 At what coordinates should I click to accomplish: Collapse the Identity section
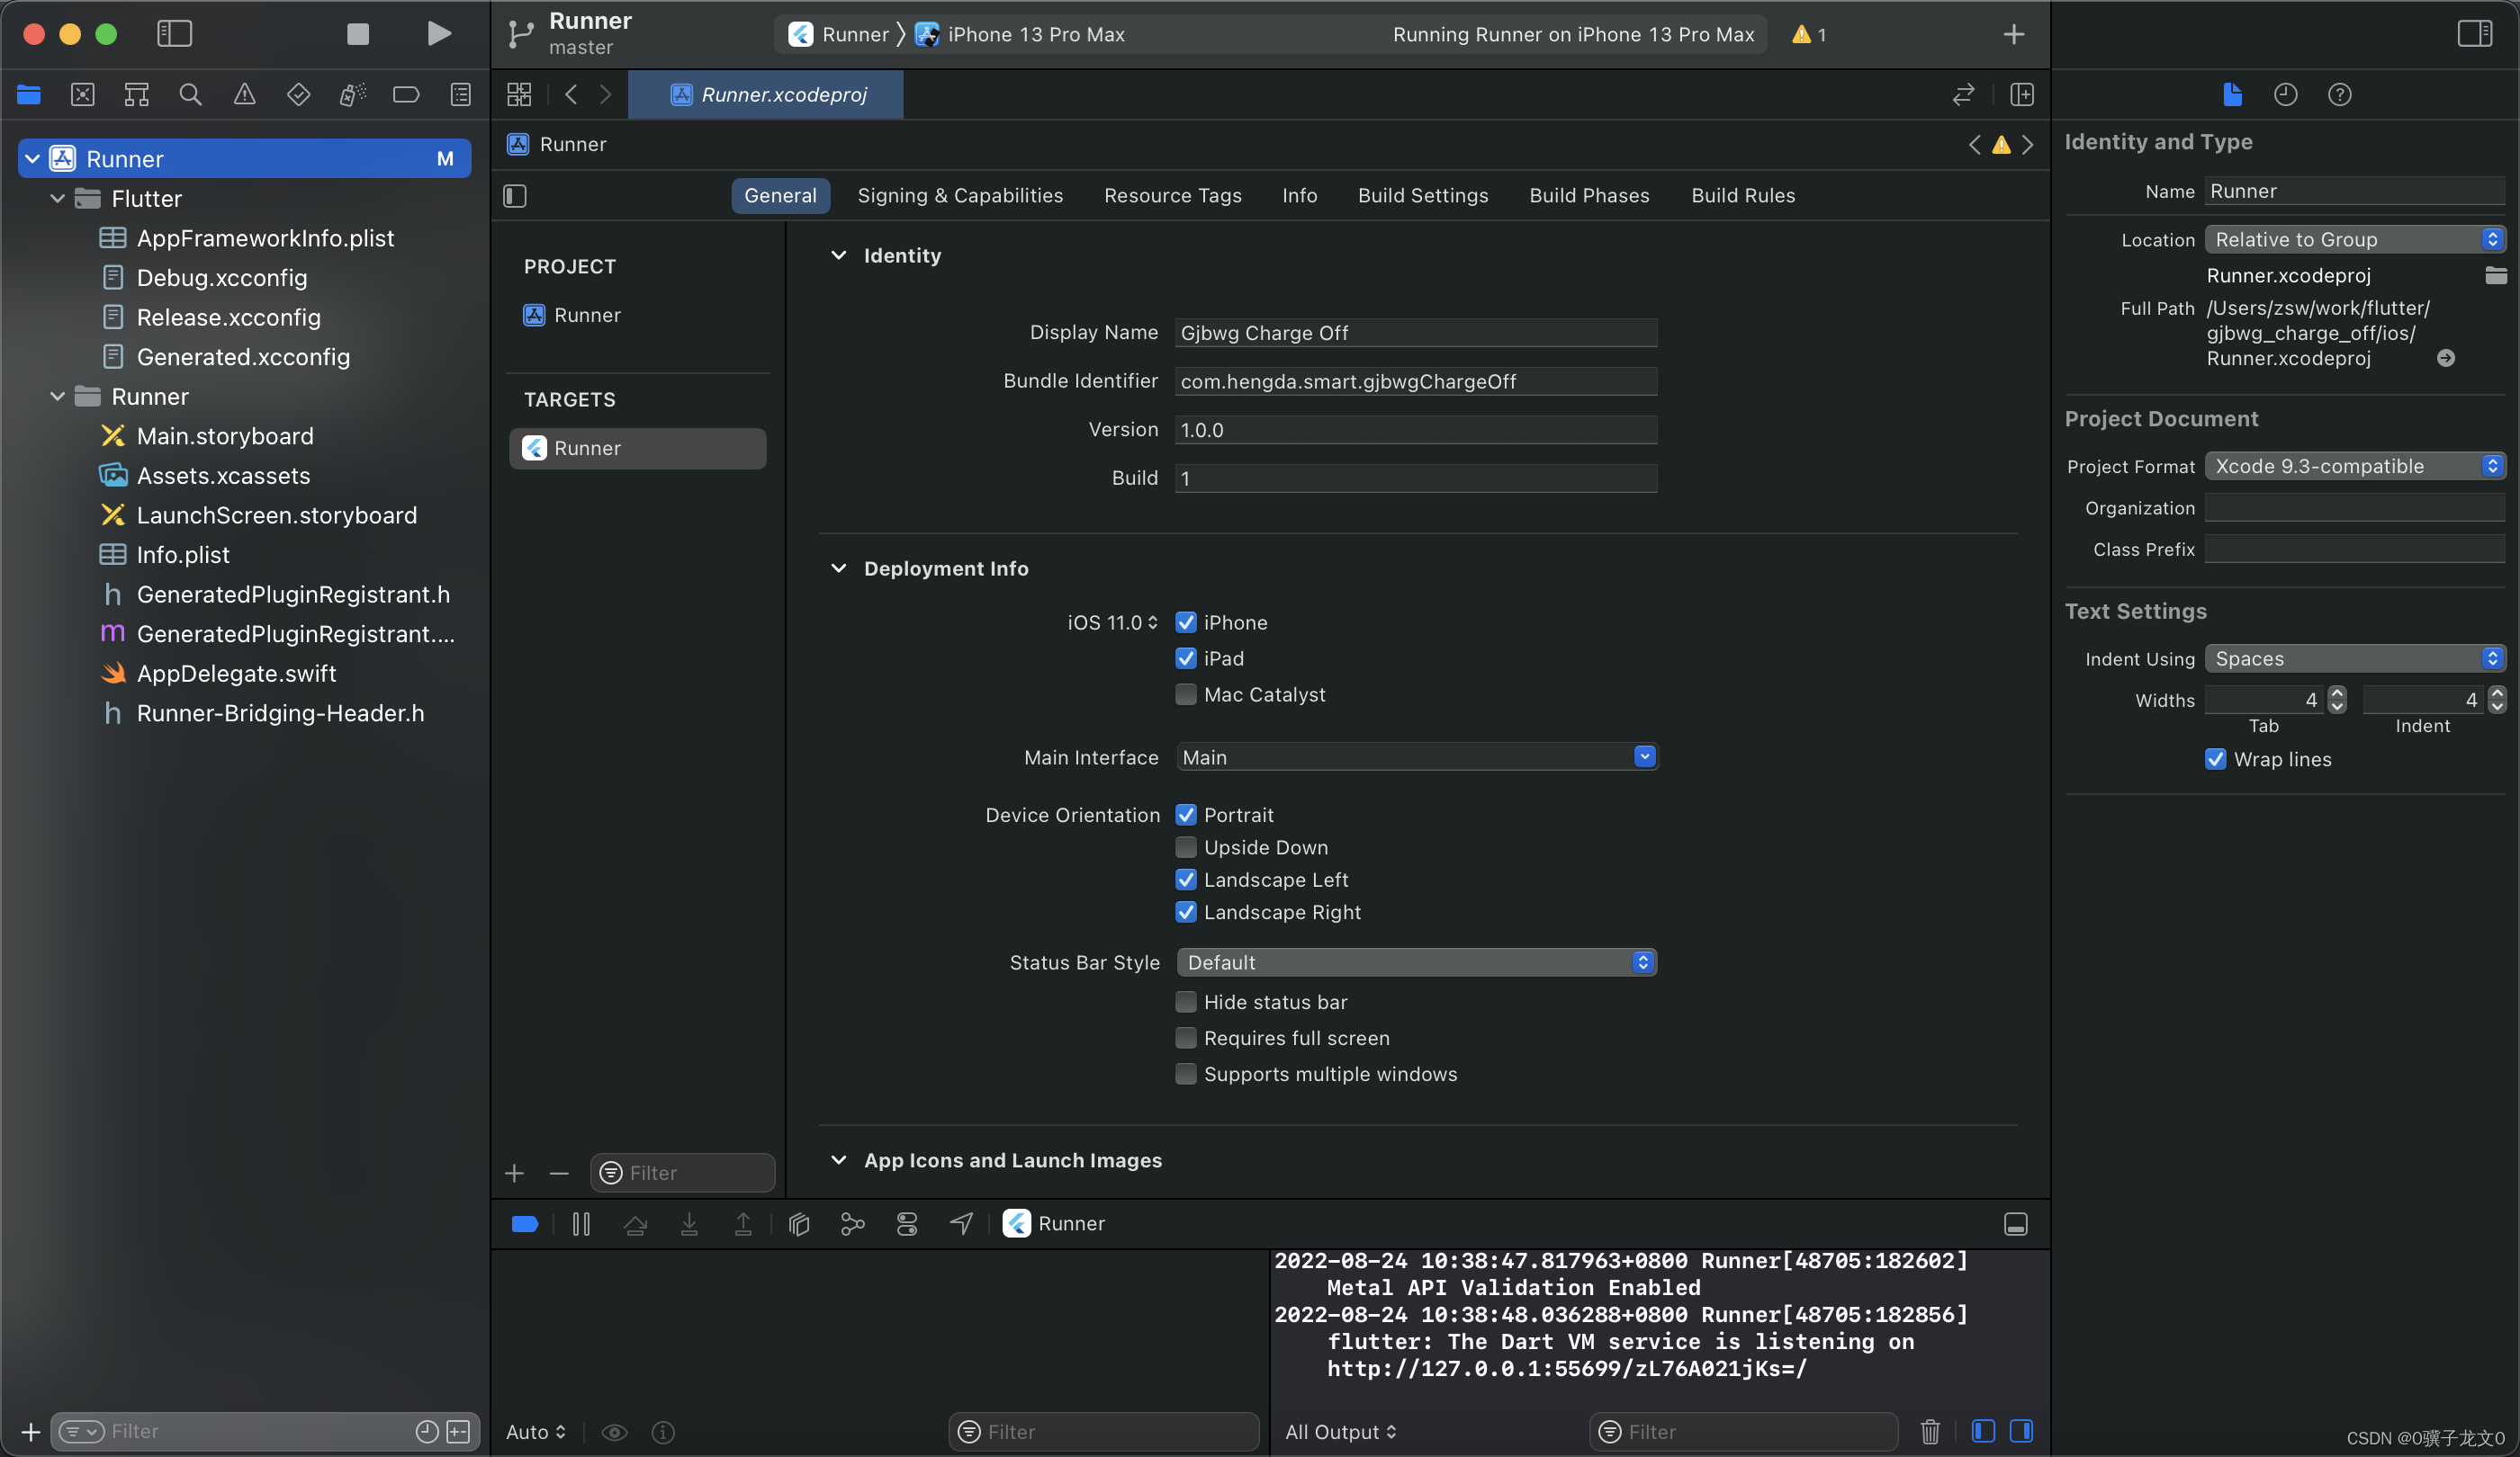(839, 255)
